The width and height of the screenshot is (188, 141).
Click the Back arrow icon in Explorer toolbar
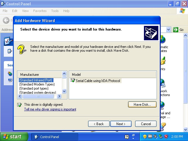tap(6, 20)
